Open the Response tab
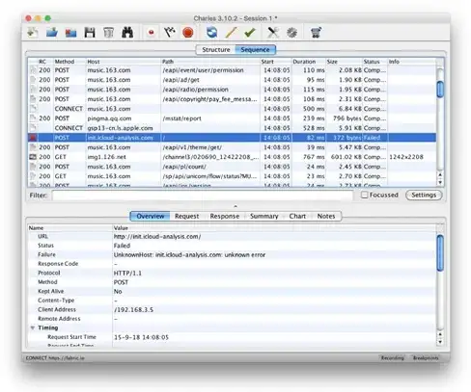The height and width of the screenshot is (392, 471). pos(225,216)
